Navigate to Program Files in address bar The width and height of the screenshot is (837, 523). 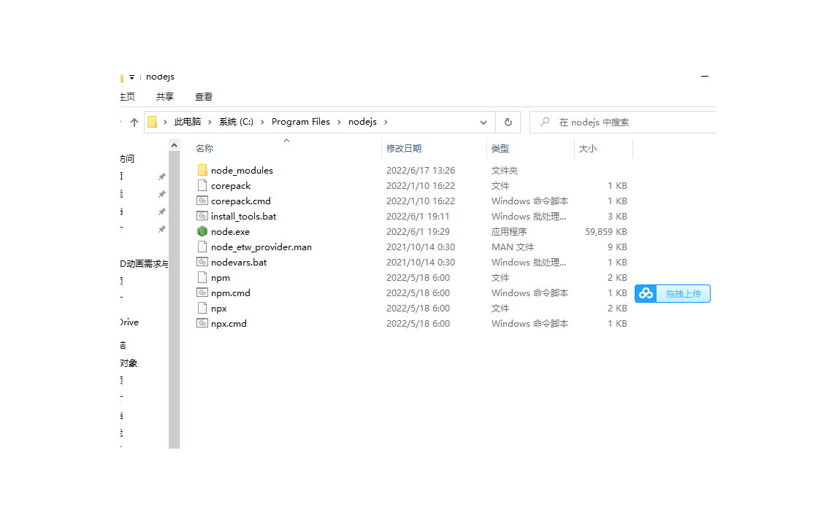tap(300, 122)
